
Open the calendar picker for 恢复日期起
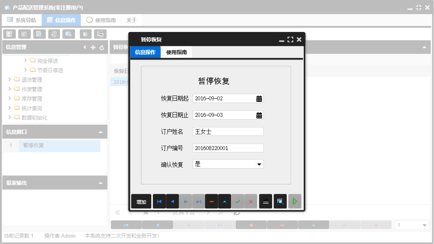coord(259,98)
